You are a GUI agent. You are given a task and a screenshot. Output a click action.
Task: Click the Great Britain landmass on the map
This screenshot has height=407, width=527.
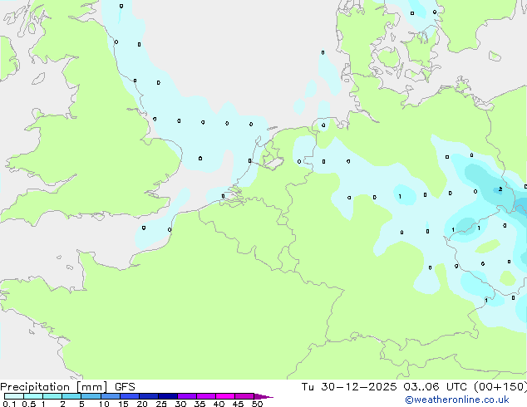click(91, 141)
